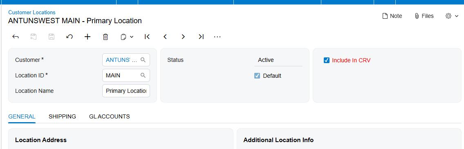464x149 pixels.
Task: Click the clipboard copy-paste icon
Action: pyautogui.click(x=123, y=37)
